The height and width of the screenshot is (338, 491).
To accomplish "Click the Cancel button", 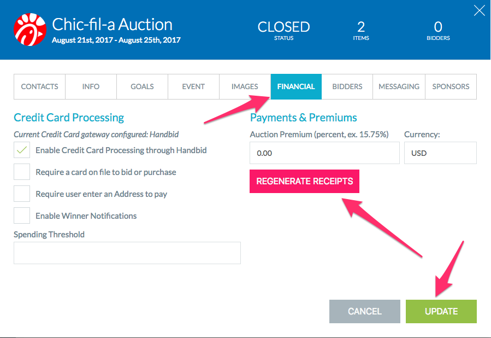I will (365, 311).
